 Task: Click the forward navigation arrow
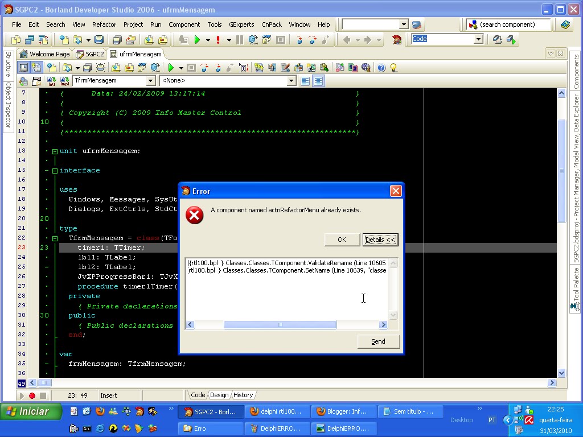point(368,39)
